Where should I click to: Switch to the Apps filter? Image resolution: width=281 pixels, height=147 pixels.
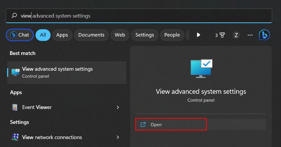point(62,35)
